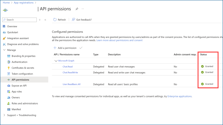Open the Authentication page

pyautogui.click(x=19, y=62)
